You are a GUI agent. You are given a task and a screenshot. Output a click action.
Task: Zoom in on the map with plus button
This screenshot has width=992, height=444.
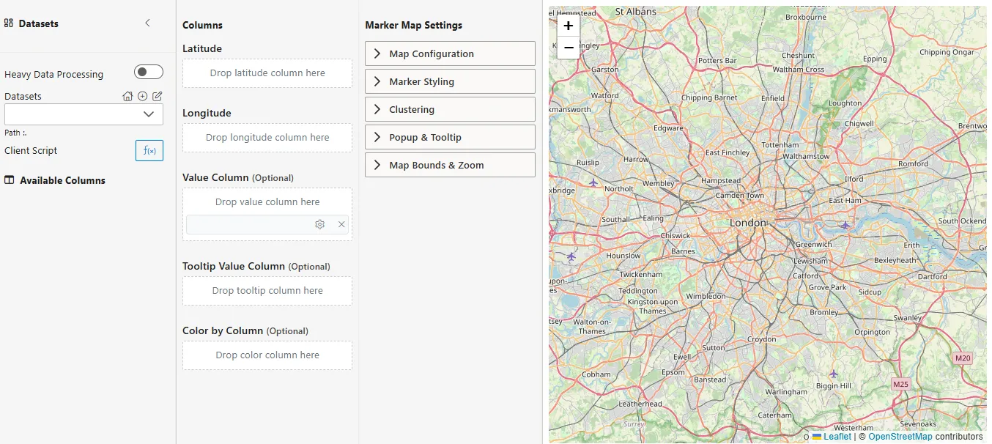568,25
